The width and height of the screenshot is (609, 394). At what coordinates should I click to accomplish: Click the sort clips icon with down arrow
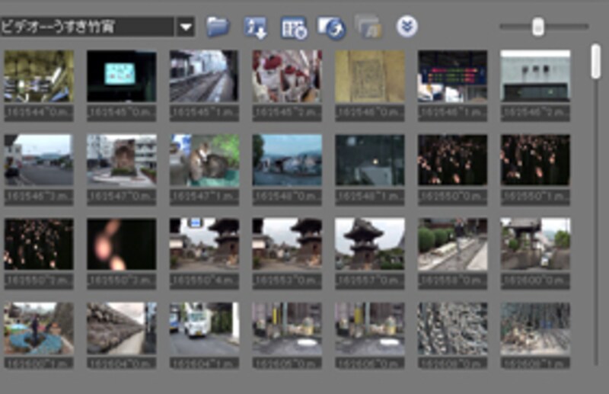click(x=255, y=27)
